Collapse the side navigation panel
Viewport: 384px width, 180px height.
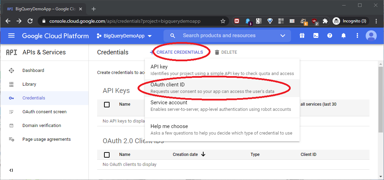[11, 170]
